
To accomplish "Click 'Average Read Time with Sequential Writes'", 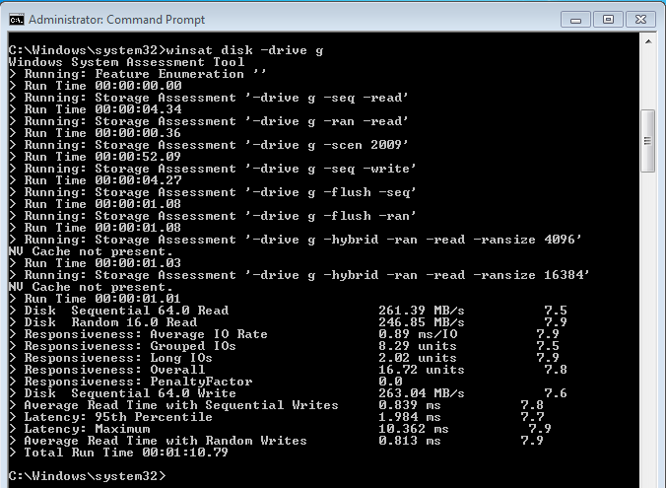I will point(181,405).
